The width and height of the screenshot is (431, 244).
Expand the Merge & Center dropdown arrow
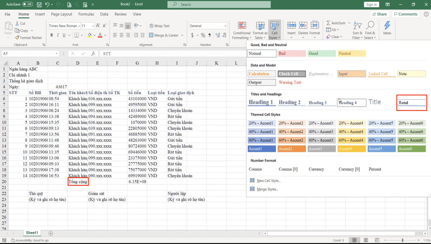[182, 35]
